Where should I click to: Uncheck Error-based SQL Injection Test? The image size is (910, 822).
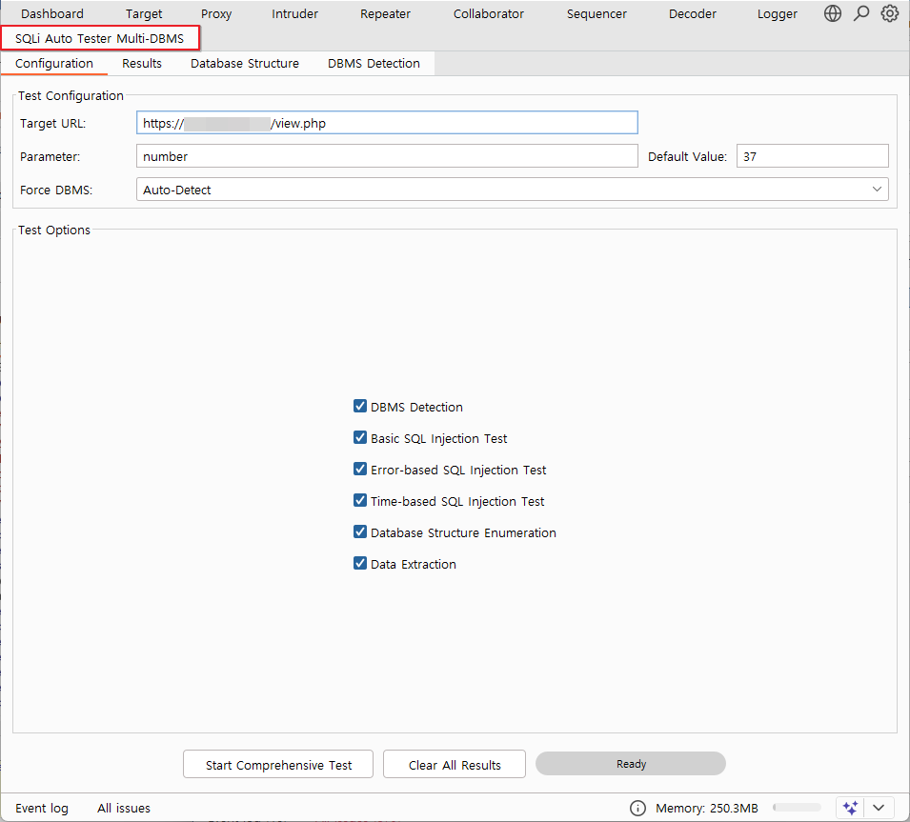tap(360, 469)
